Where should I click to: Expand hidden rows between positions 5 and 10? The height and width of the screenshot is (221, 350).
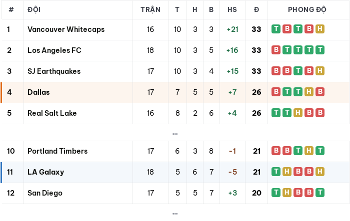tap(175, 134)
